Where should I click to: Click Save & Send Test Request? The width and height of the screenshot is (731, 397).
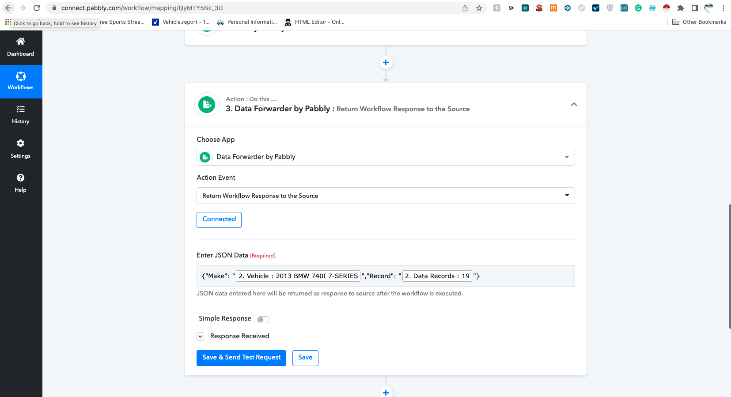point(241,358)
